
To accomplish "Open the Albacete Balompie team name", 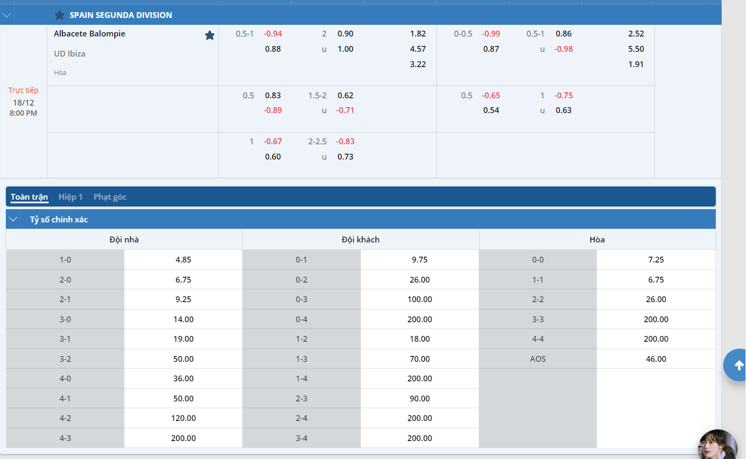I will pos(89,34).
